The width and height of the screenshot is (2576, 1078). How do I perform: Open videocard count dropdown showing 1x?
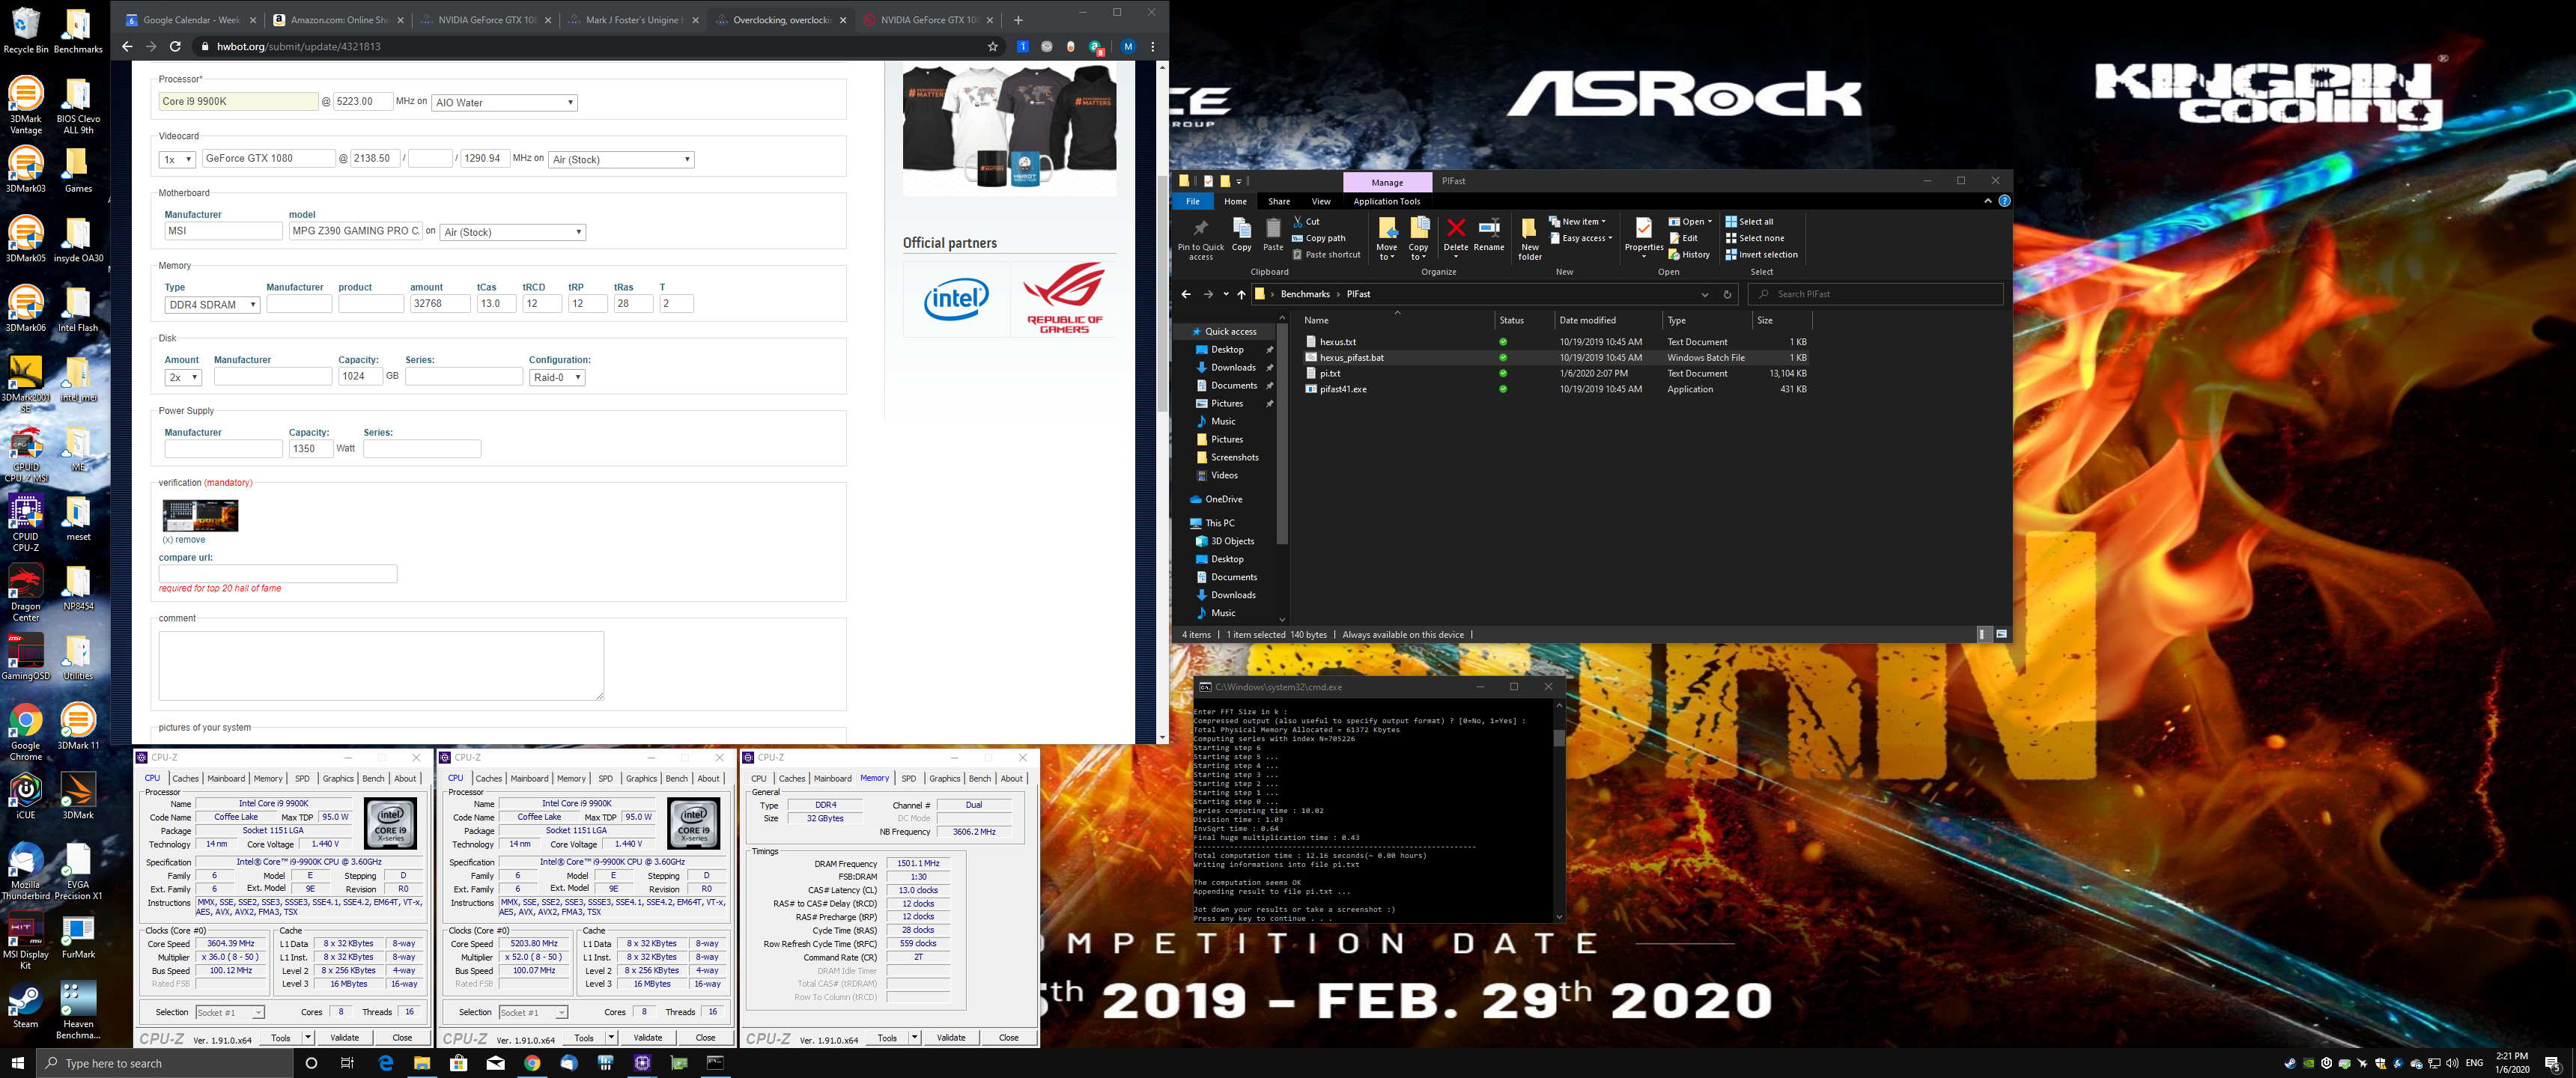(x=177, y=159)
